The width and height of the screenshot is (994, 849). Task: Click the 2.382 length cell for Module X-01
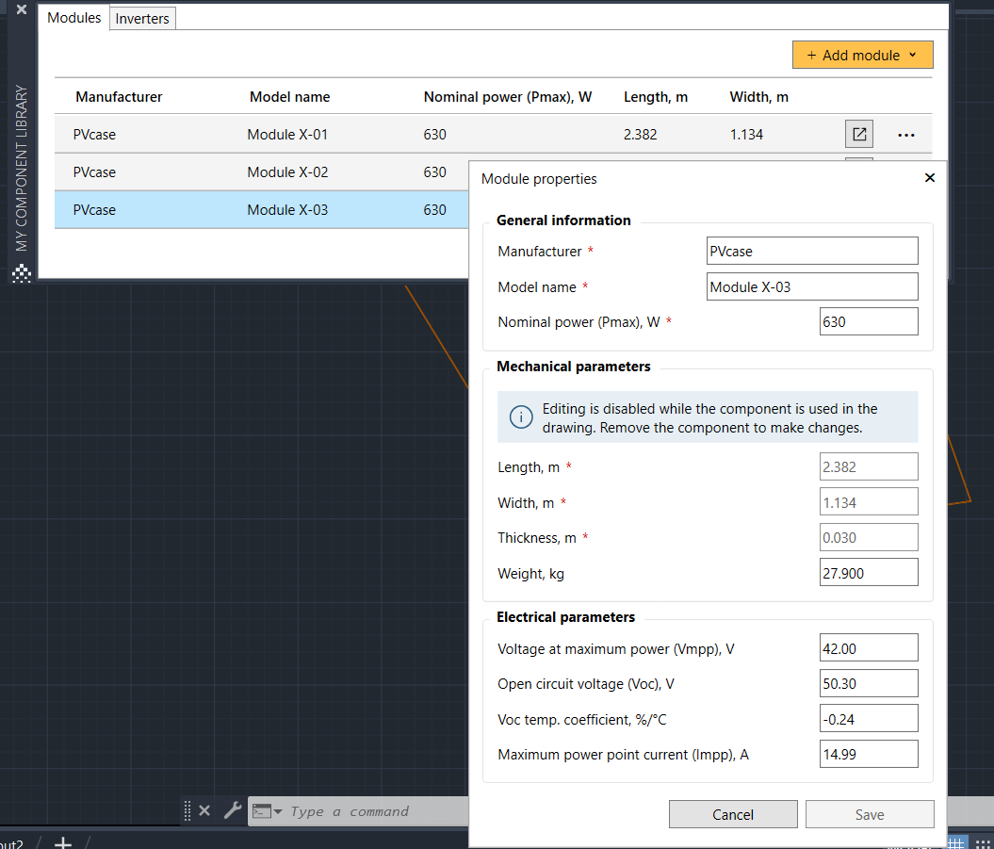(641, 135)
